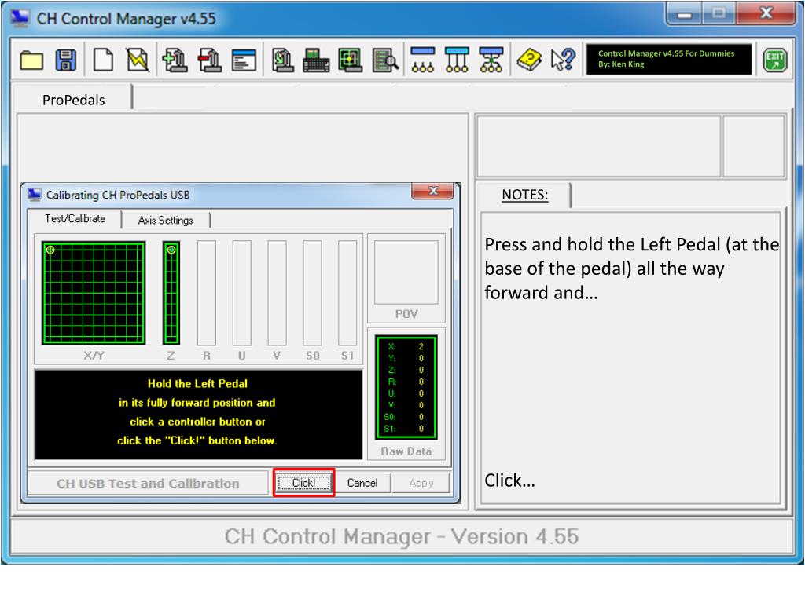Click the green EXIT icon

(774, 60)
